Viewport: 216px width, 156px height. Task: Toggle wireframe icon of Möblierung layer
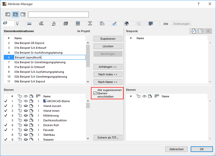pos(31,116)
